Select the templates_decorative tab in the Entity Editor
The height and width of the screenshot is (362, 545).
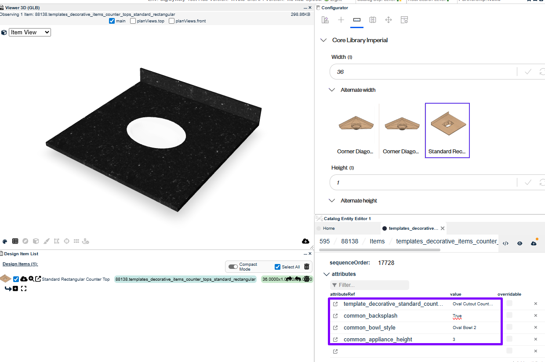click(x=413, y=228)
